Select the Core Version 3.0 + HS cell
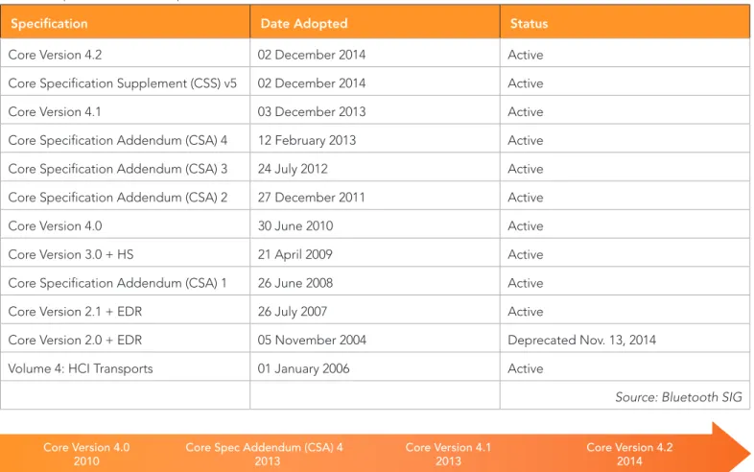 [x=125, y=254]
